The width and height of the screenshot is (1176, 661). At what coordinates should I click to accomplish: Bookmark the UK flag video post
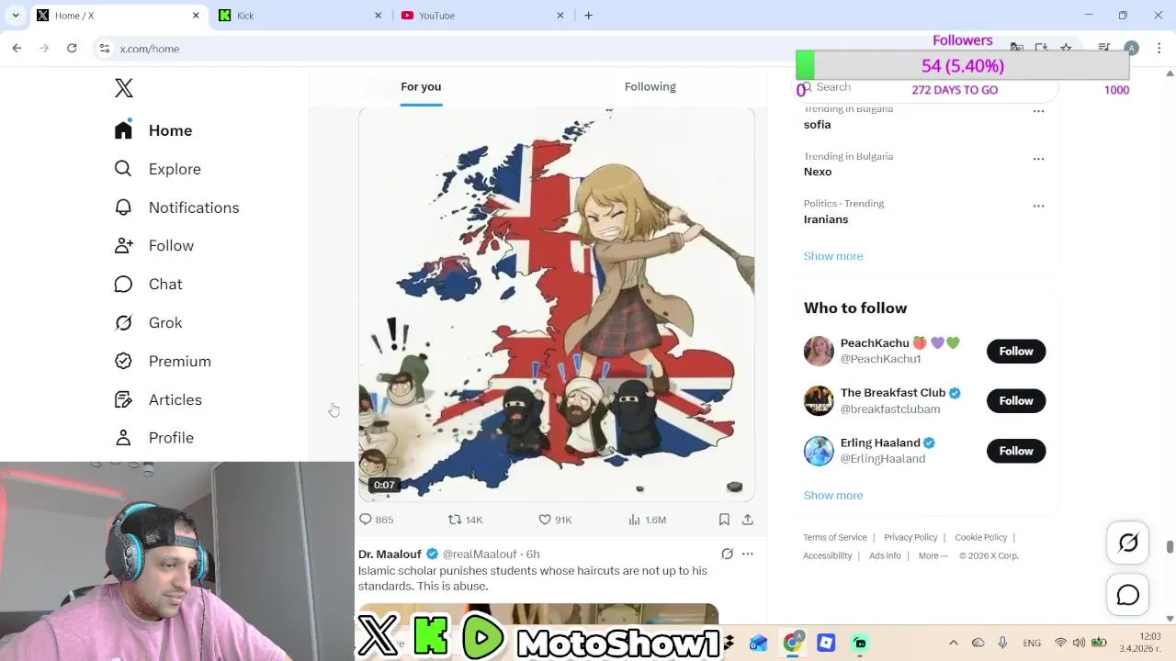pyautogui.click(x=724, y=520)
